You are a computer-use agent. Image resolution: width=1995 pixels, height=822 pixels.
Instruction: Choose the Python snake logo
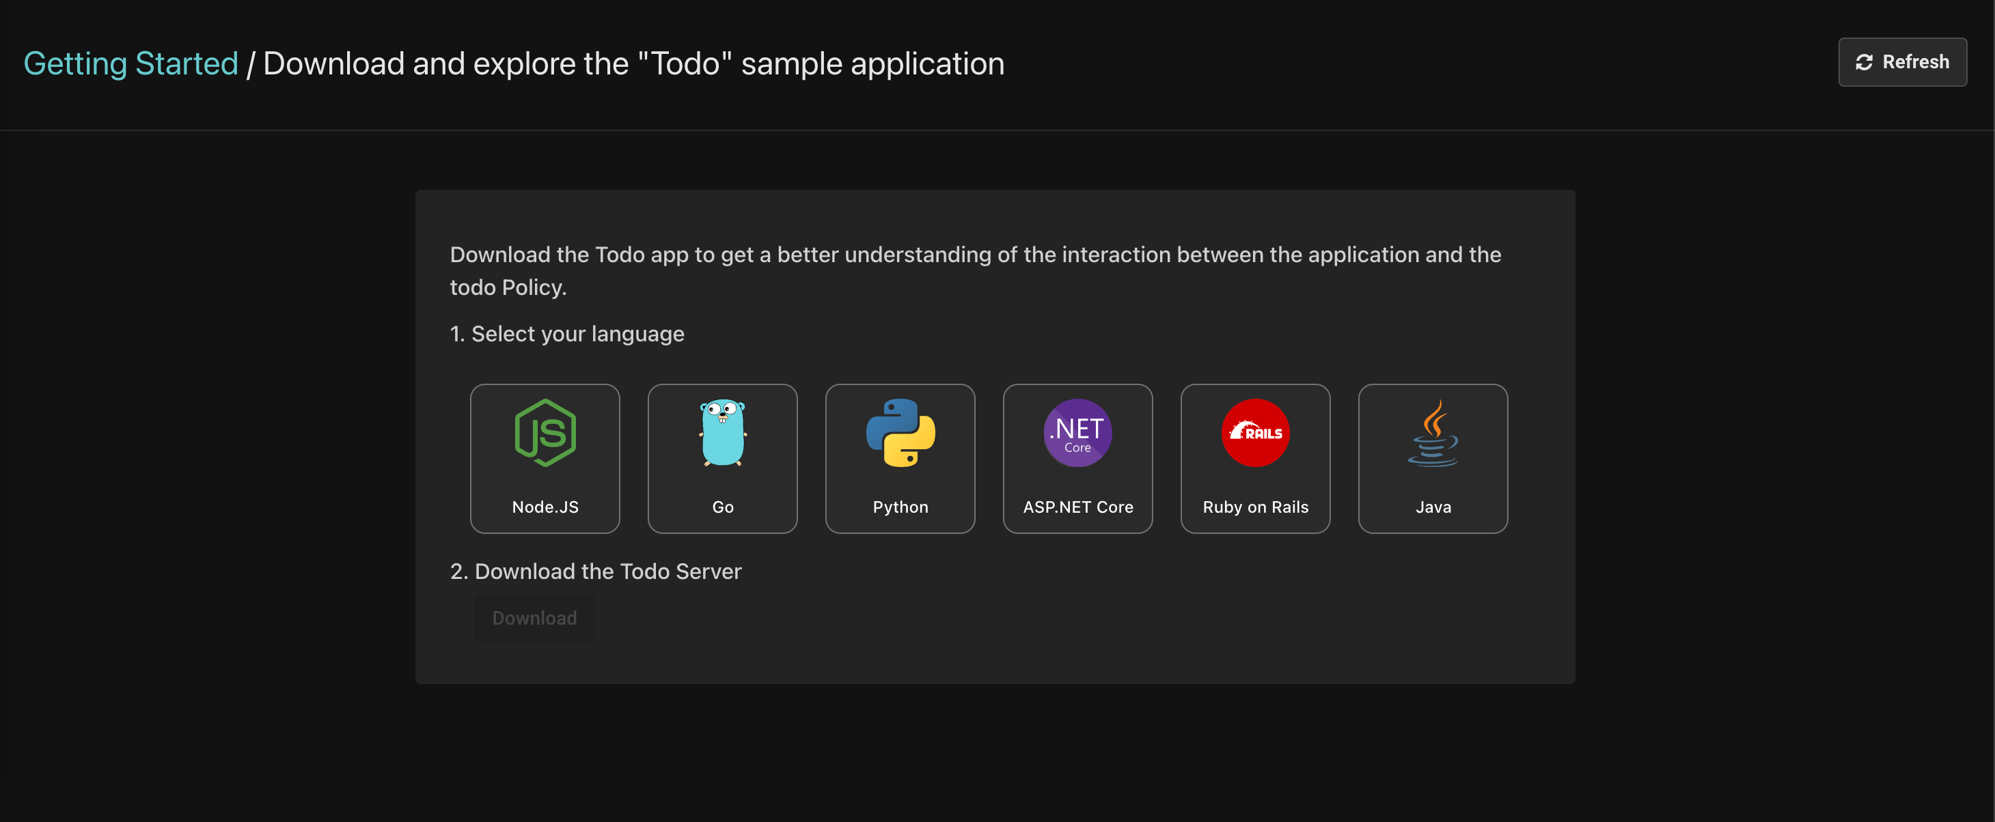coord(900,433)
